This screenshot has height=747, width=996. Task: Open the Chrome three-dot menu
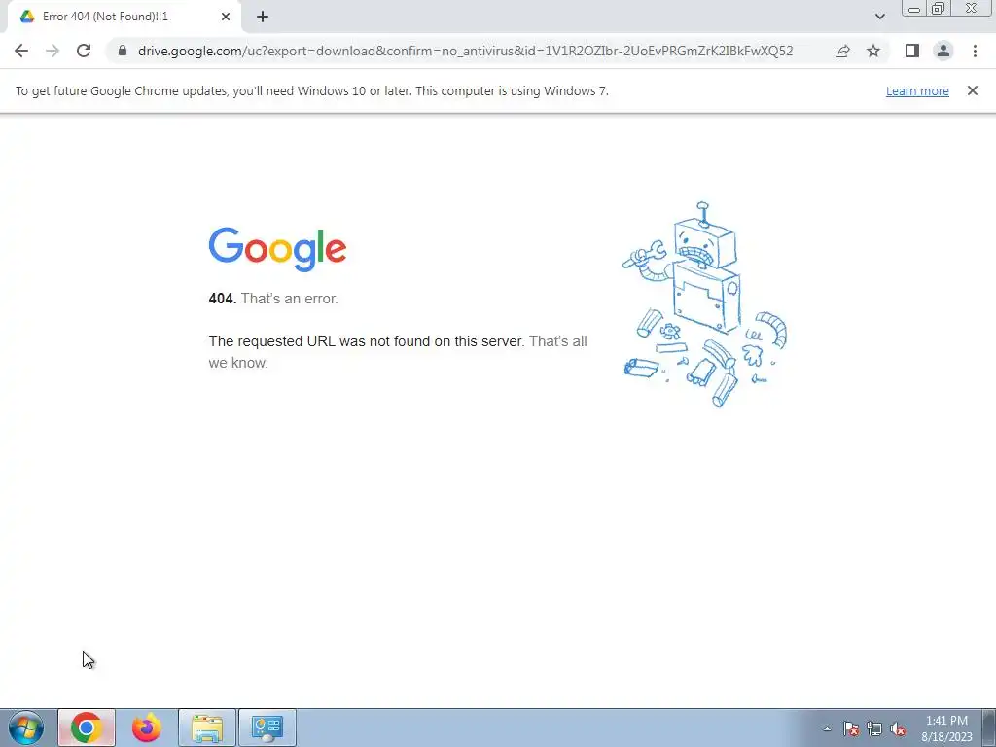pyautogui.click(x=975, y=51)
